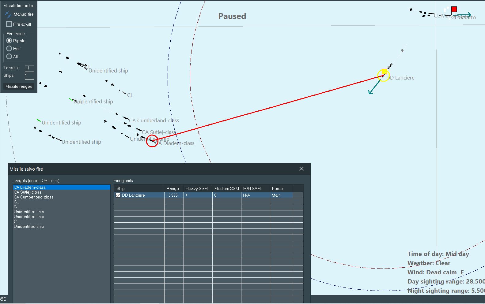Click the Main force cell
Image resolution: width=485 pixels, height=304 pixels.
281,195
